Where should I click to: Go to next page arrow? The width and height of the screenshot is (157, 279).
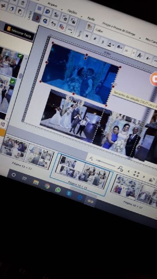[x=144, y=176]
